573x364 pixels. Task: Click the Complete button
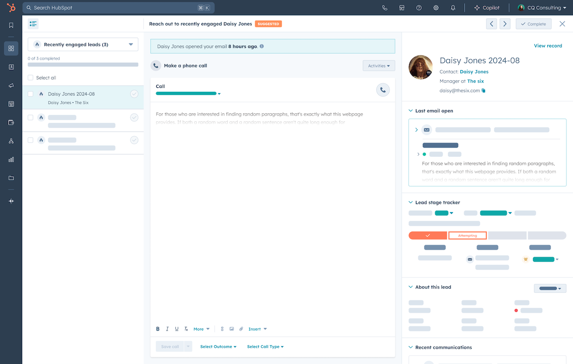coord(533,24)
